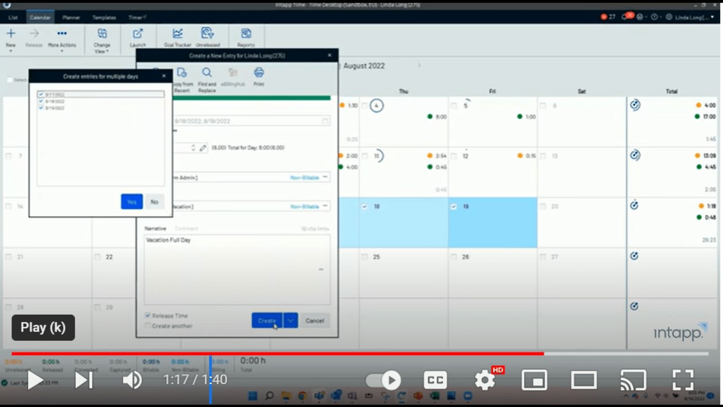Open the Templates tab
The height and width of the screenshot is (407, 723).
click(104, 18)
